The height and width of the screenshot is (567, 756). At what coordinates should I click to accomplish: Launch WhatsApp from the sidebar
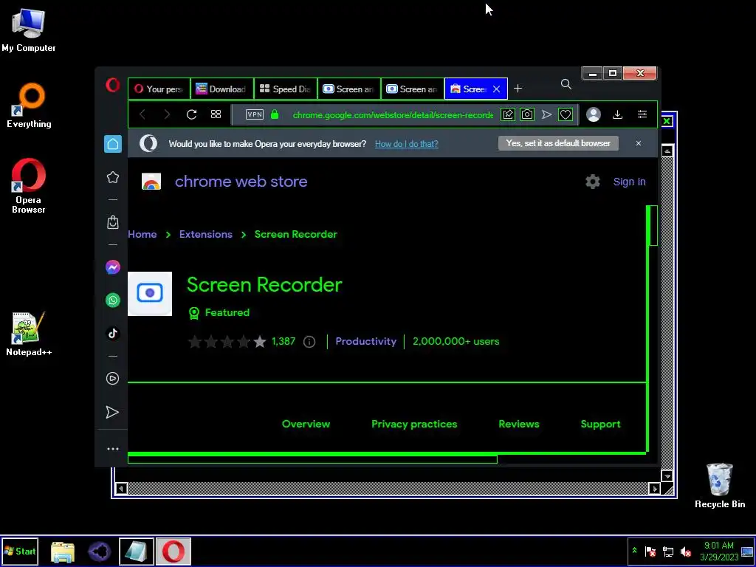click(113, 300)
